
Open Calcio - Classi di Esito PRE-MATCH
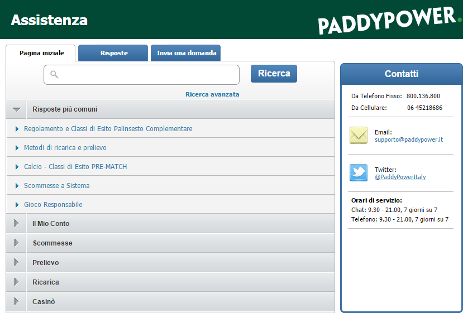[75, 167]
